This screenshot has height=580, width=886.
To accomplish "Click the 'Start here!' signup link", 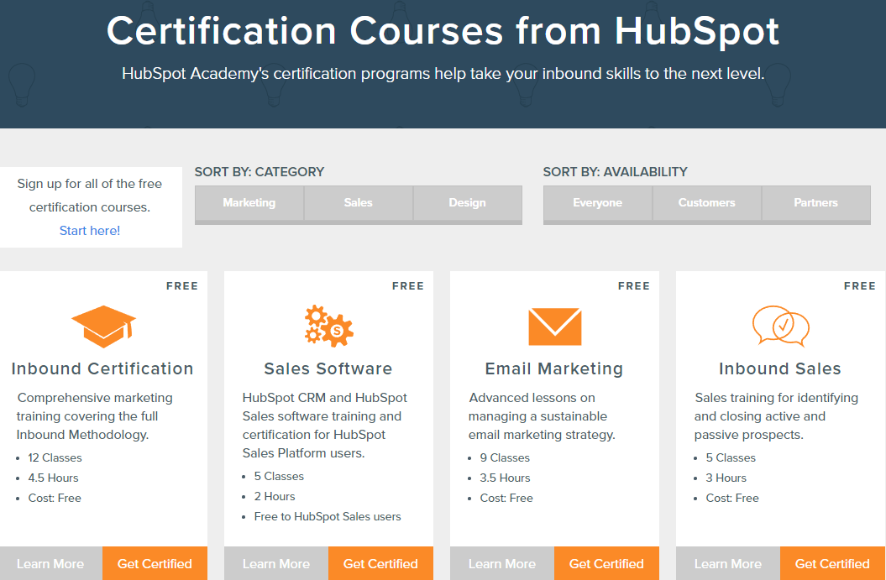I will click(89, 230).
